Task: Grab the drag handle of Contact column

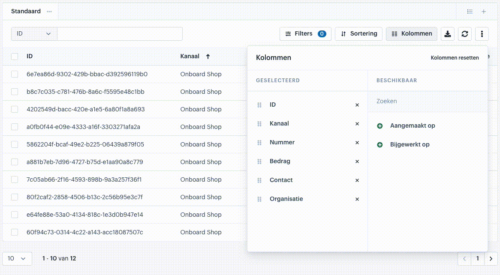Action: coord(259,180)
